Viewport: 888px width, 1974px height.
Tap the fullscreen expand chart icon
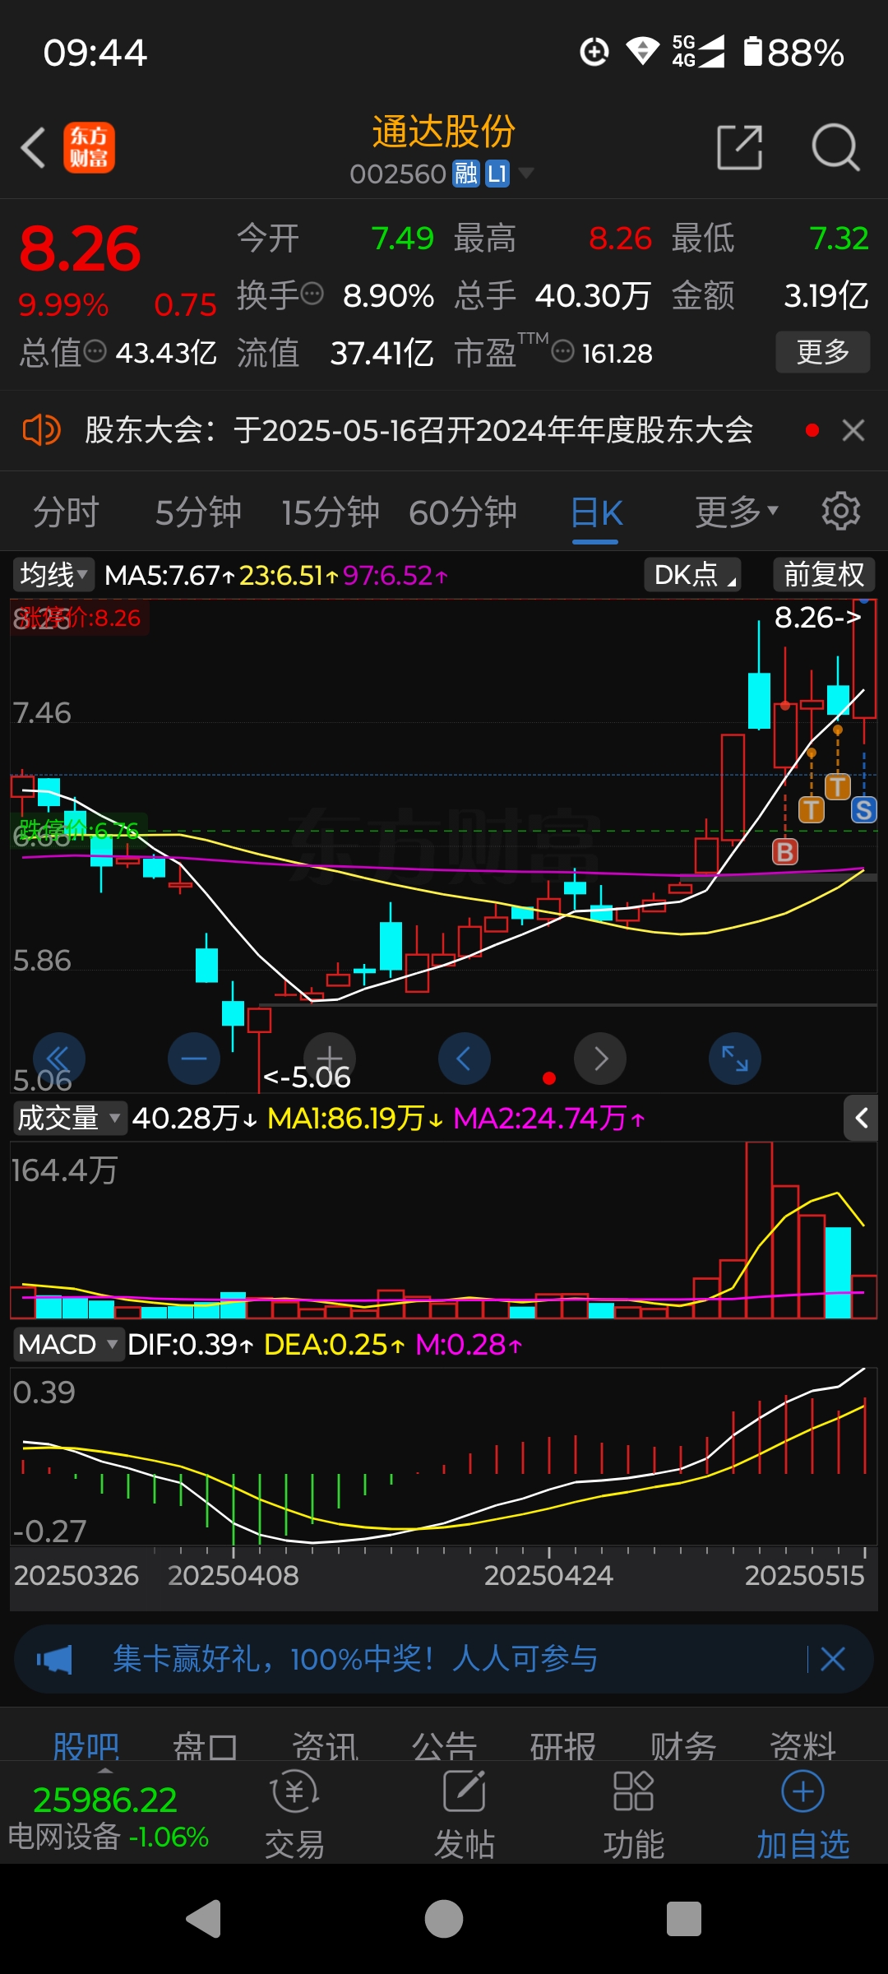tap(735, 1059)
